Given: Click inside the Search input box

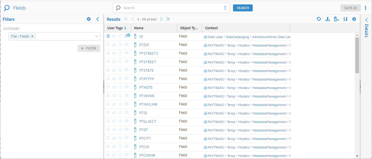Looking at the screenshot, I should point(170,8).
